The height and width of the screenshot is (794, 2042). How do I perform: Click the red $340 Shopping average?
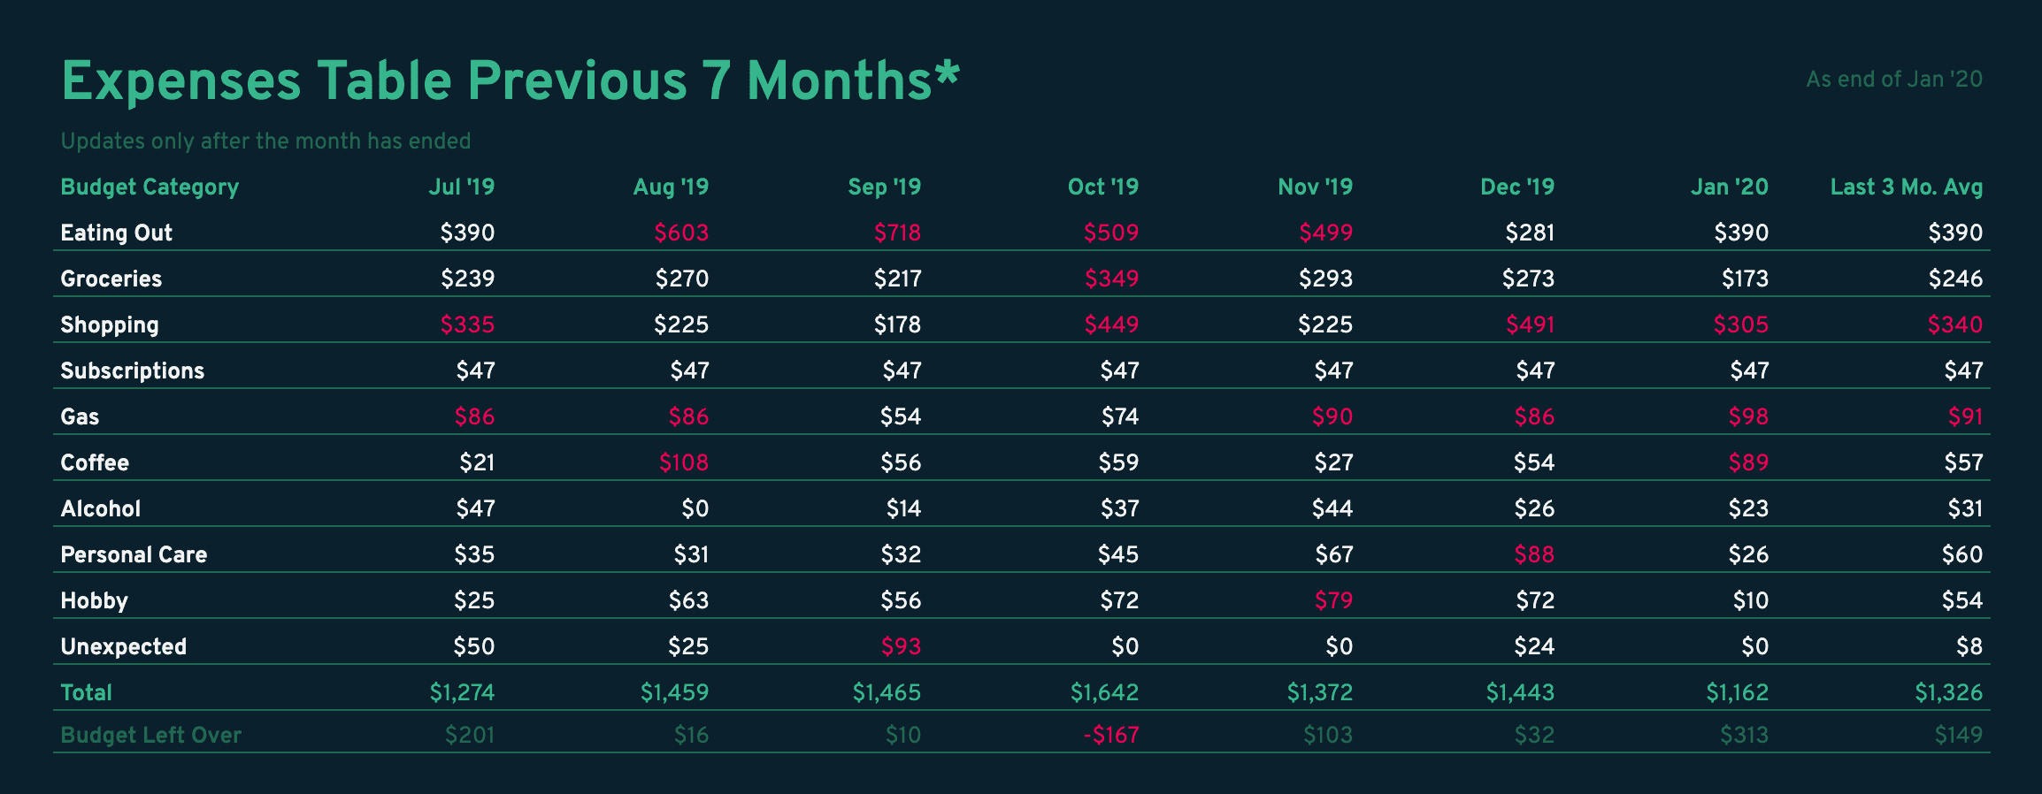(1954, 325)
